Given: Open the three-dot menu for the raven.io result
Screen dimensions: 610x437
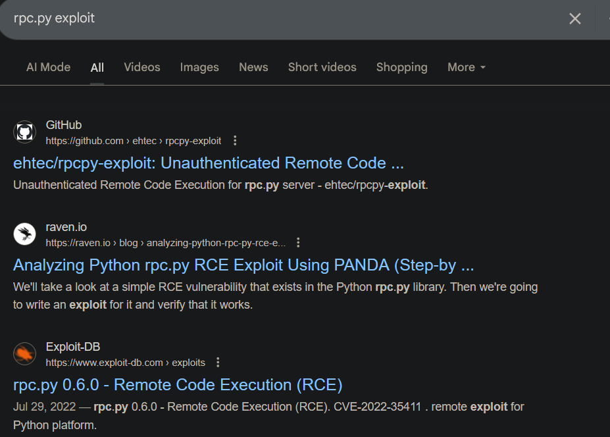Looking at the screenshot, I should [298, 242].
